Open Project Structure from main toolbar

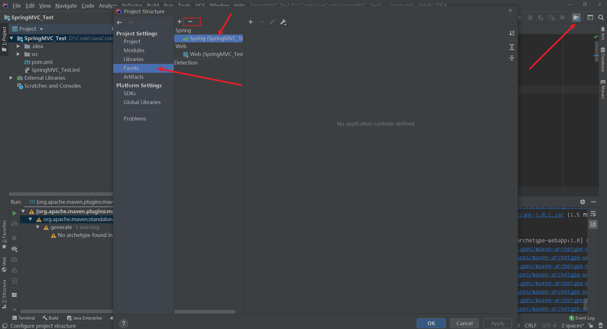click(x=576, y=17)
